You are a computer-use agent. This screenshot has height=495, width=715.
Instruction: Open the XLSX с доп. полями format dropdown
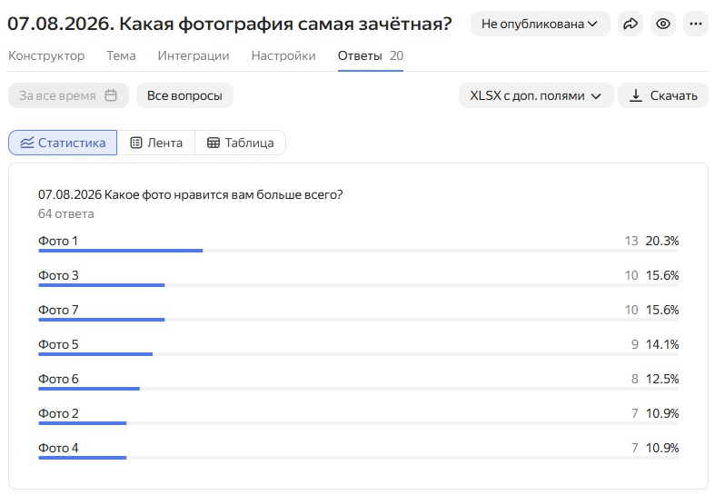click(536, 95)
